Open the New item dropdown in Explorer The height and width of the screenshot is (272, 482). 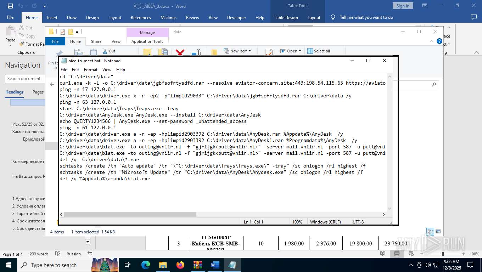(237, 51)
